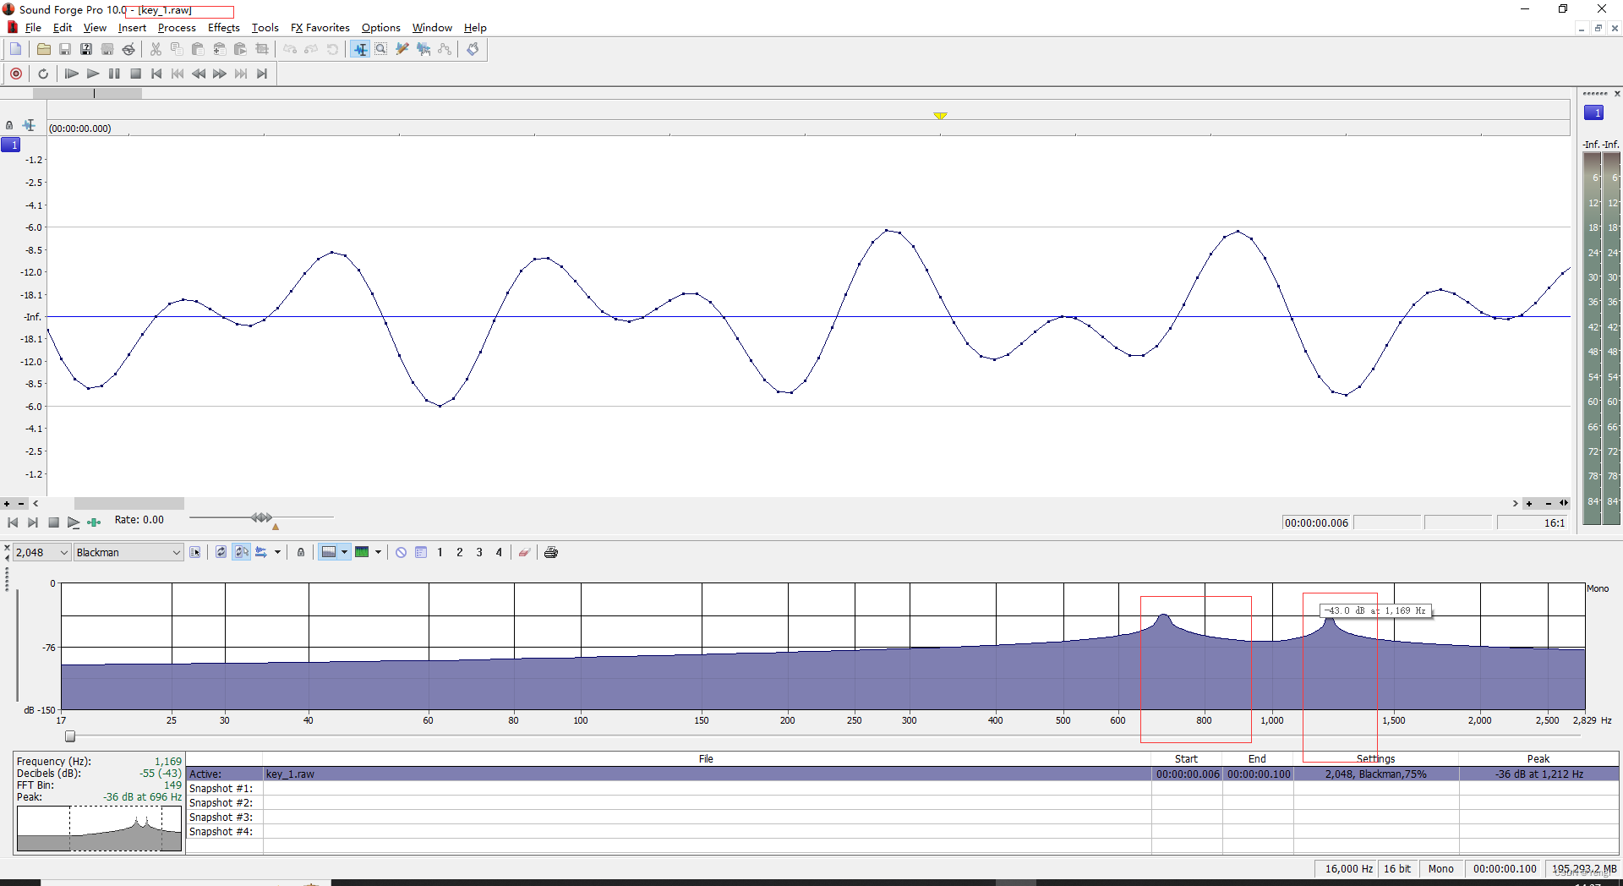Image resolution: width=1623 pixels, height=886 pixels.
Task: Start recording with the red Record button
Action: point(16,74)
